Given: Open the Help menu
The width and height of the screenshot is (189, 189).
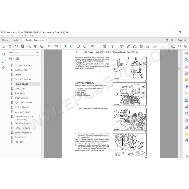Looking at the screenshot, I should pos(32,36).
